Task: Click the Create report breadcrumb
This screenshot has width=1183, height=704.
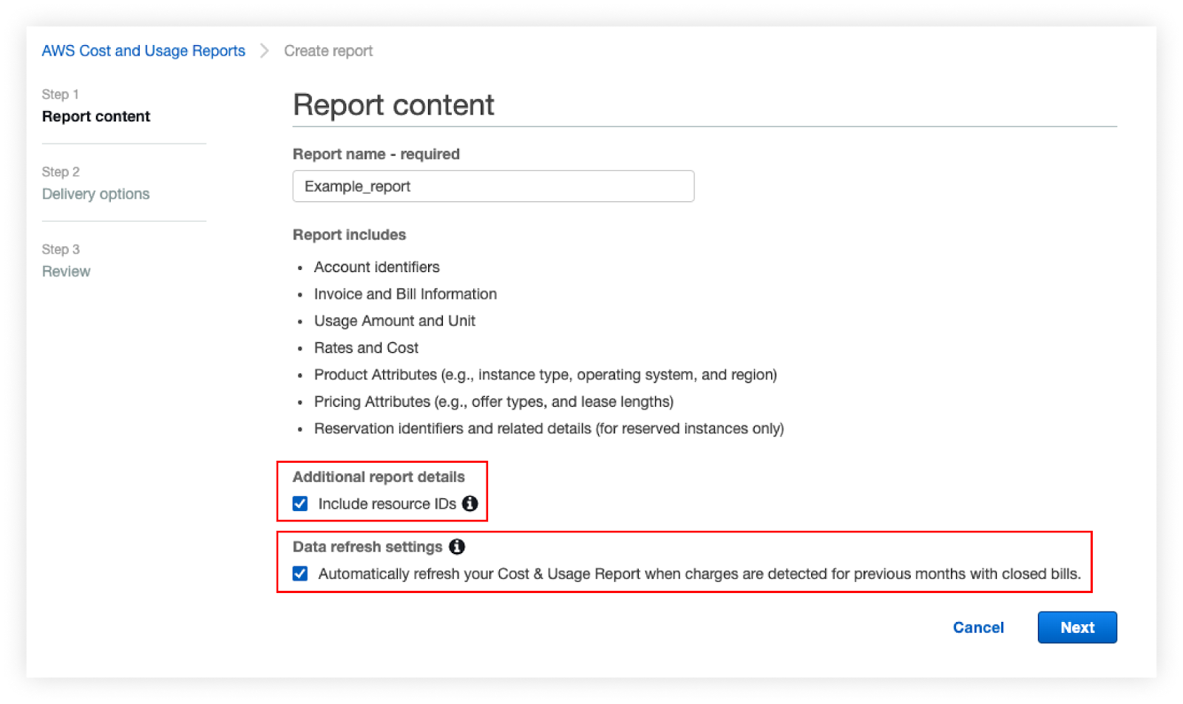Action: [x=328, y=51]
